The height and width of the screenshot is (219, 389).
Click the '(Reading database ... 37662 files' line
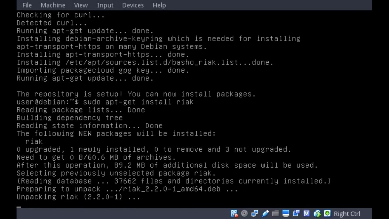point(174,181)
